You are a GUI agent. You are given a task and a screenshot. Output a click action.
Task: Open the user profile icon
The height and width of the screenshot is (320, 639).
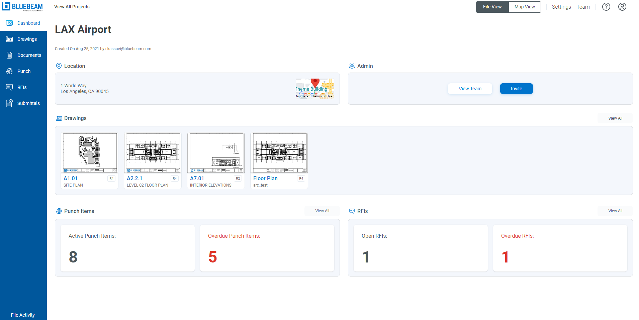(622, 7)
